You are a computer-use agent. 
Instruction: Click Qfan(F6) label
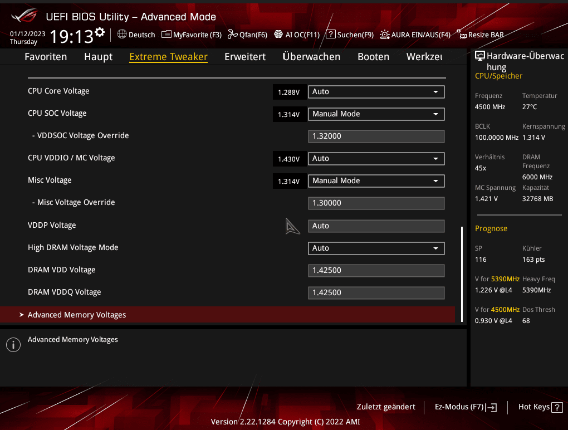[x=253, y=35]
